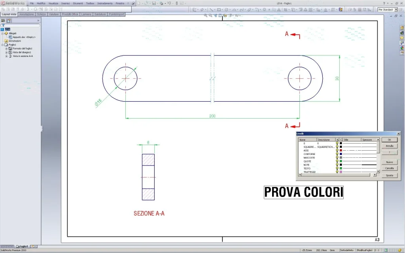Viewport: 405px width, 253px height.
Task: Toggle visibility bulb of NASCOSTE layer
Action: [x=337, y=158]
